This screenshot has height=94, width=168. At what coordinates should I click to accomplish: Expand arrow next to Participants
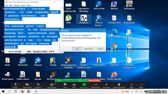pos(59,84)
